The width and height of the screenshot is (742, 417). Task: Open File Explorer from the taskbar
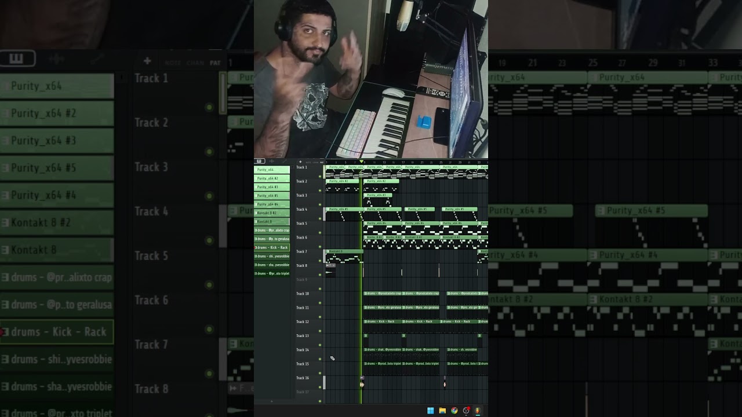tap(442, 411)
